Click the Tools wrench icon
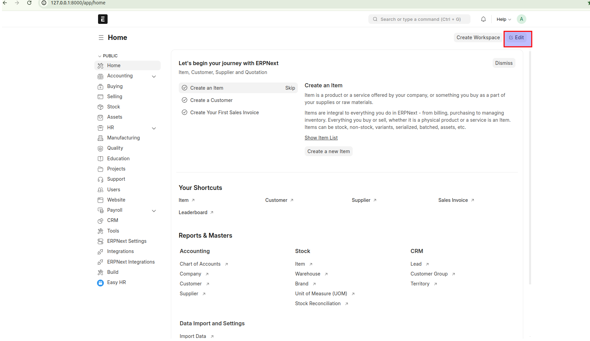590x341 pixels. pyautogui.click(x=100, y=231)
